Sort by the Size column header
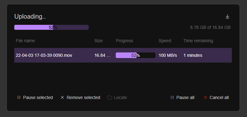 click(x=99, y=41)
